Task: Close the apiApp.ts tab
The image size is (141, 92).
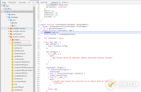Action: 59,2
